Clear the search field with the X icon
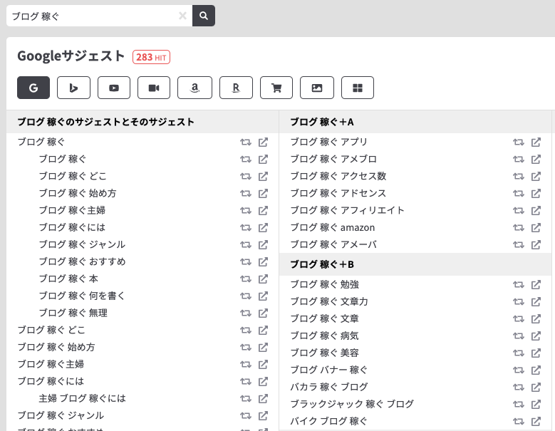555x431 pixels. pyautogui.click(x=182, y=16)
